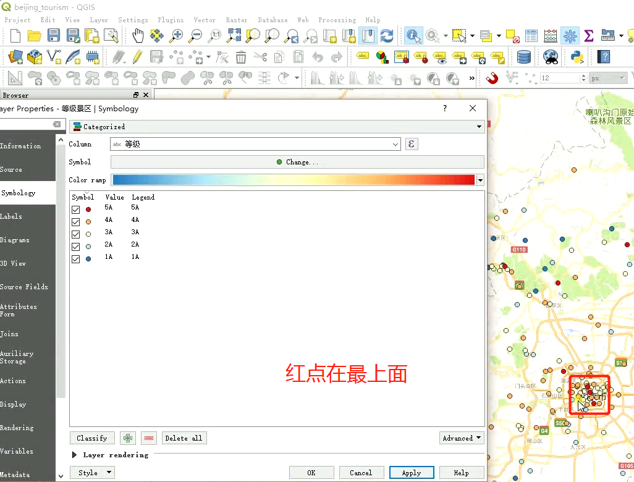Click the Classify button

(x=91, y=438)
